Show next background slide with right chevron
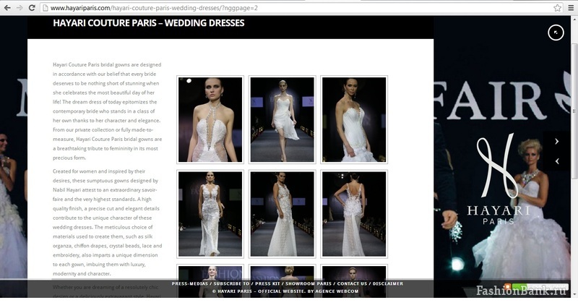Viewport: 578px width, 308px height. [x=557, y=141]
